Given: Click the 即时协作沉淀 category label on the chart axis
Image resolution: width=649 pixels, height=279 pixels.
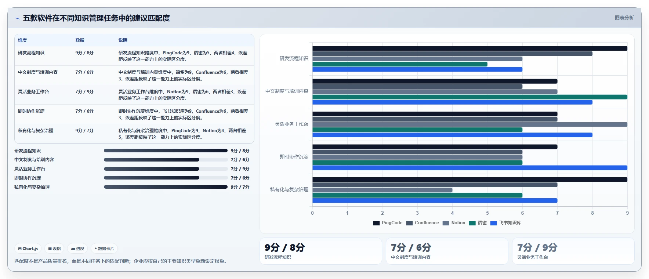Looking at the screenshot, I should tap(294, 157).
